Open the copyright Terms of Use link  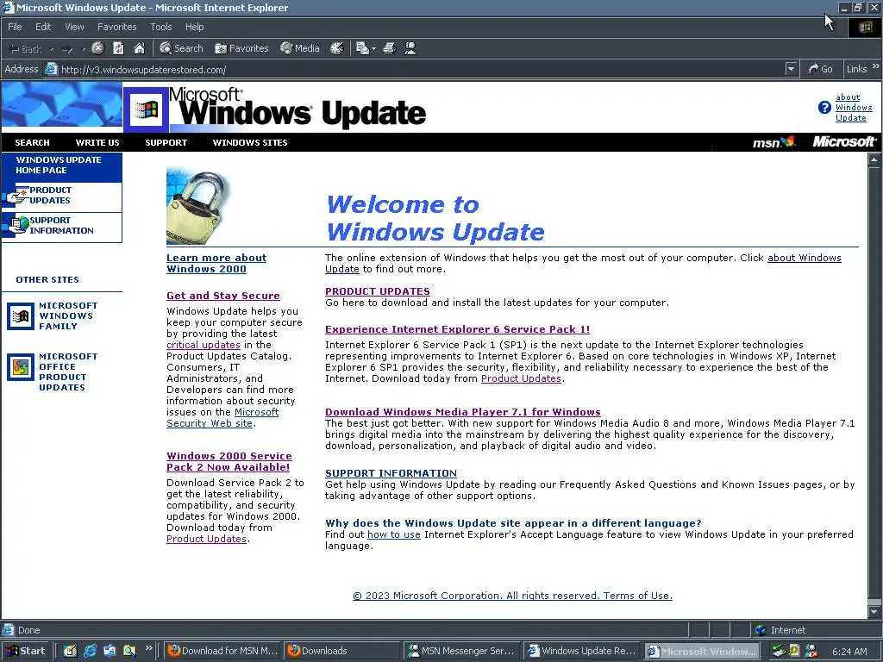(x=512, y=596)
